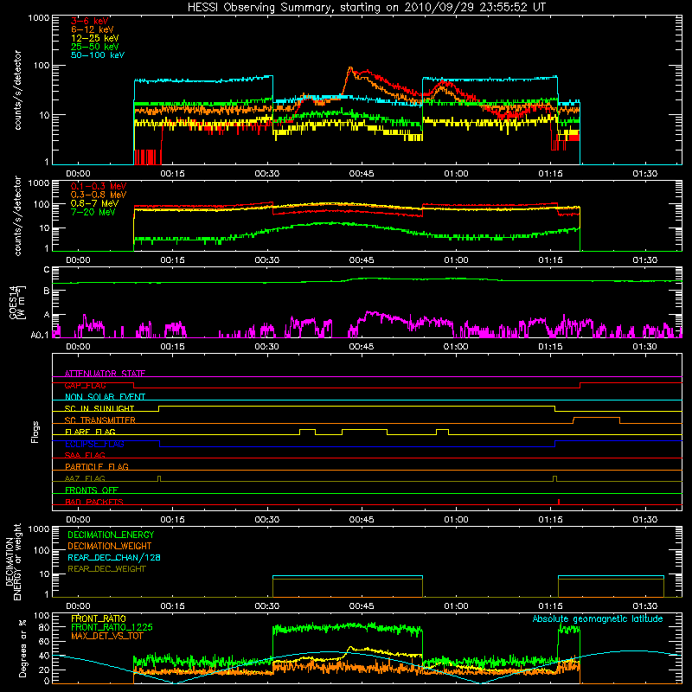This screenshot has height=692, width=692.
Task: Click the Absolute geomagnetic latitude label
Action: [598, 618]
